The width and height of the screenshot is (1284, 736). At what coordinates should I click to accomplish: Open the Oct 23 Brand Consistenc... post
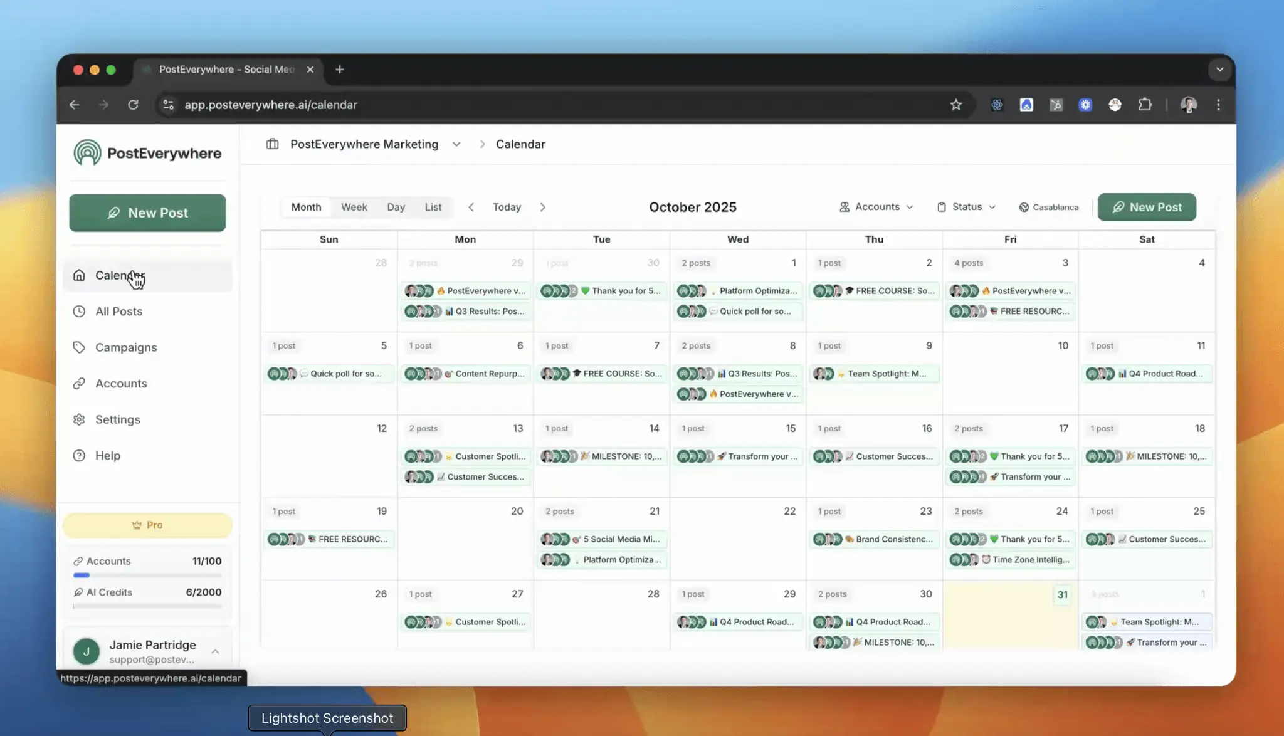[x=875, y=539]
